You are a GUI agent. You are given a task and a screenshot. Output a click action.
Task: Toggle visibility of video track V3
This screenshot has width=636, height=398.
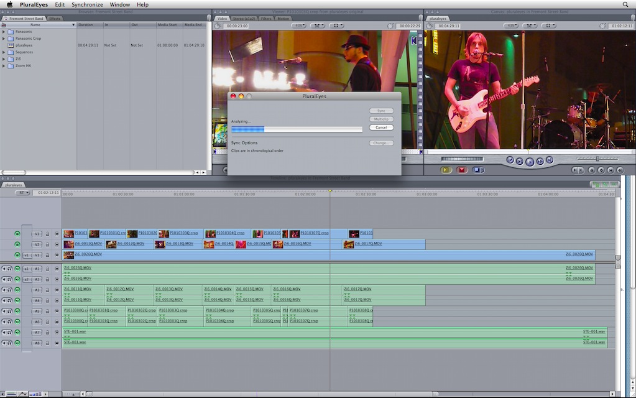pos(17,234)
